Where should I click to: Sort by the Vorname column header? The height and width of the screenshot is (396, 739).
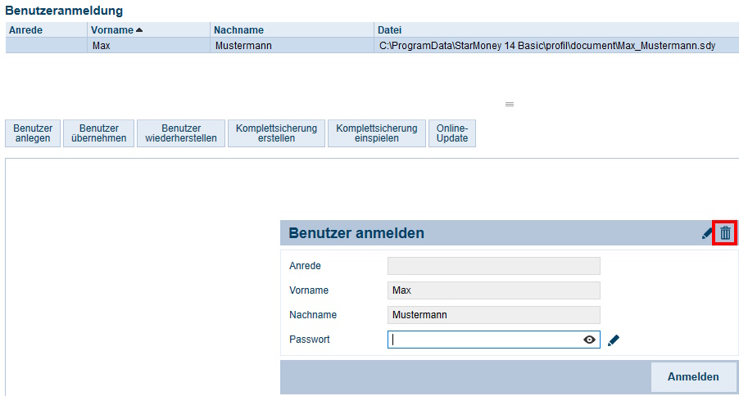116,30
